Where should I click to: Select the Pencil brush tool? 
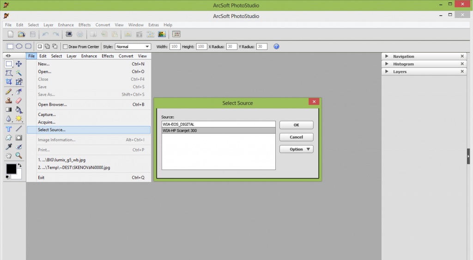click(x=9, y=91)
